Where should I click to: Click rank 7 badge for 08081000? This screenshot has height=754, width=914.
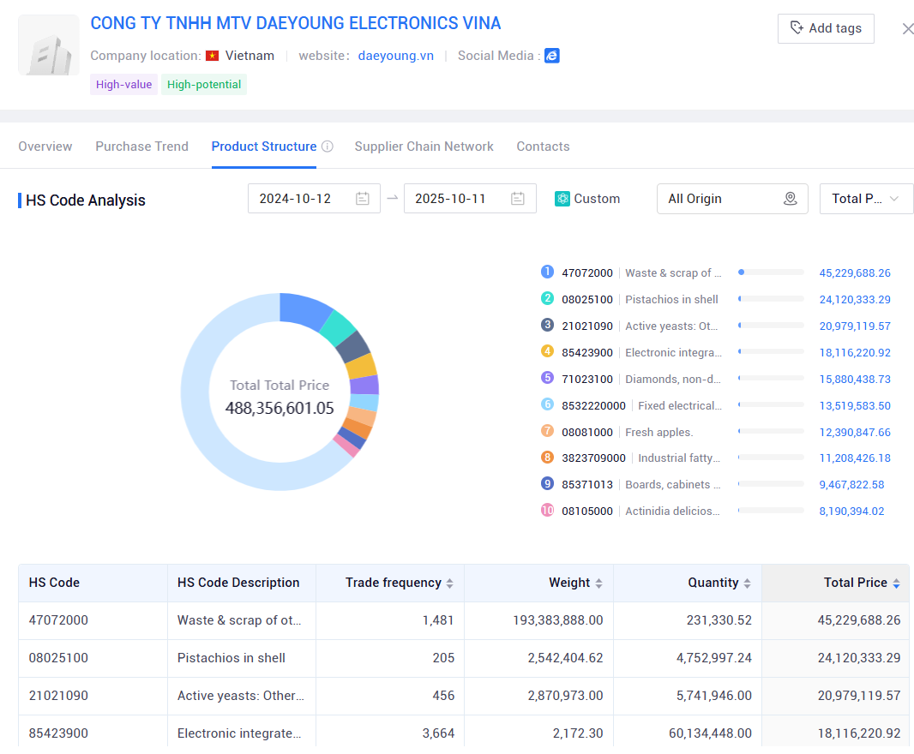(547, 431)
